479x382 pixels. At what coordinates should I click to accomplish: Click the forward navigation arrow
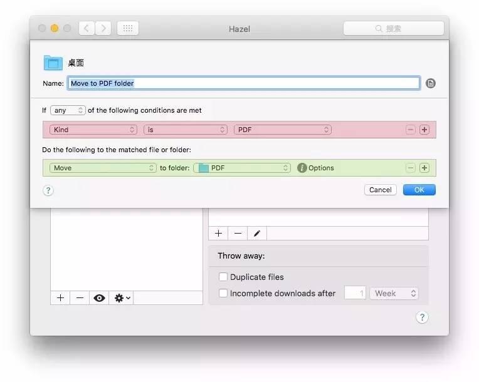[x=103, y=28]
